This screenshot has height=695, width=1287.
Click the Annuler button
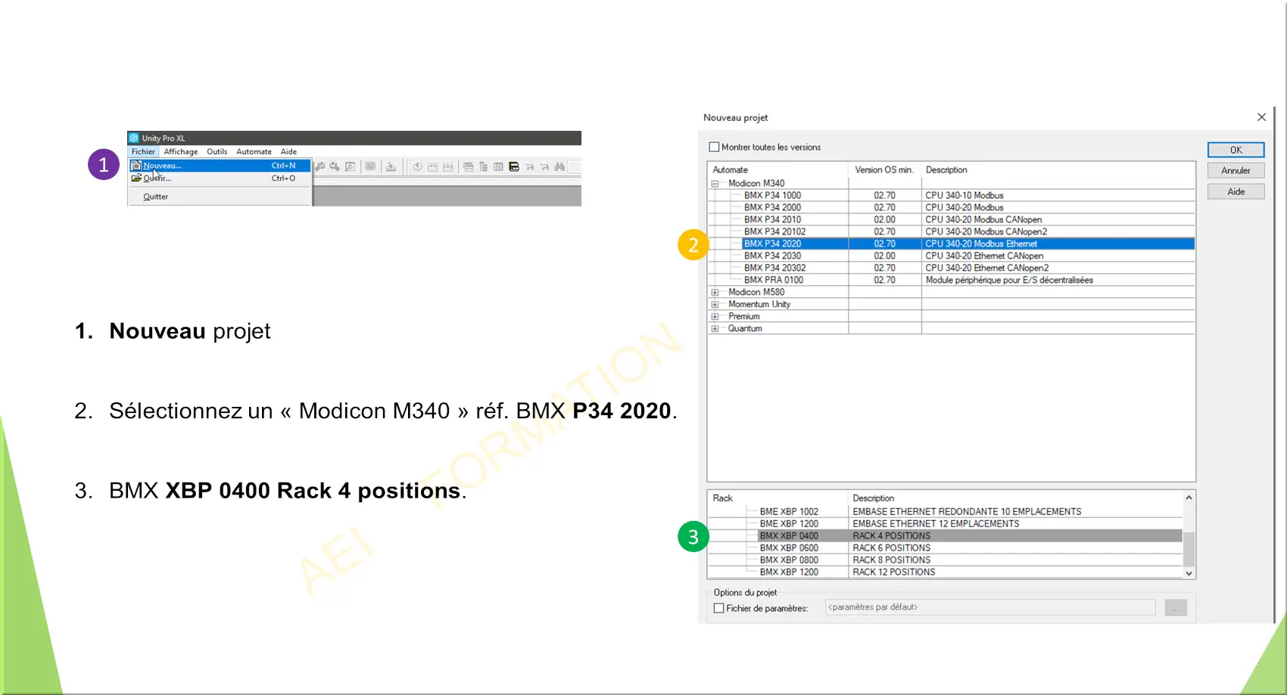pyautogui.click(x=1236, y=171)
